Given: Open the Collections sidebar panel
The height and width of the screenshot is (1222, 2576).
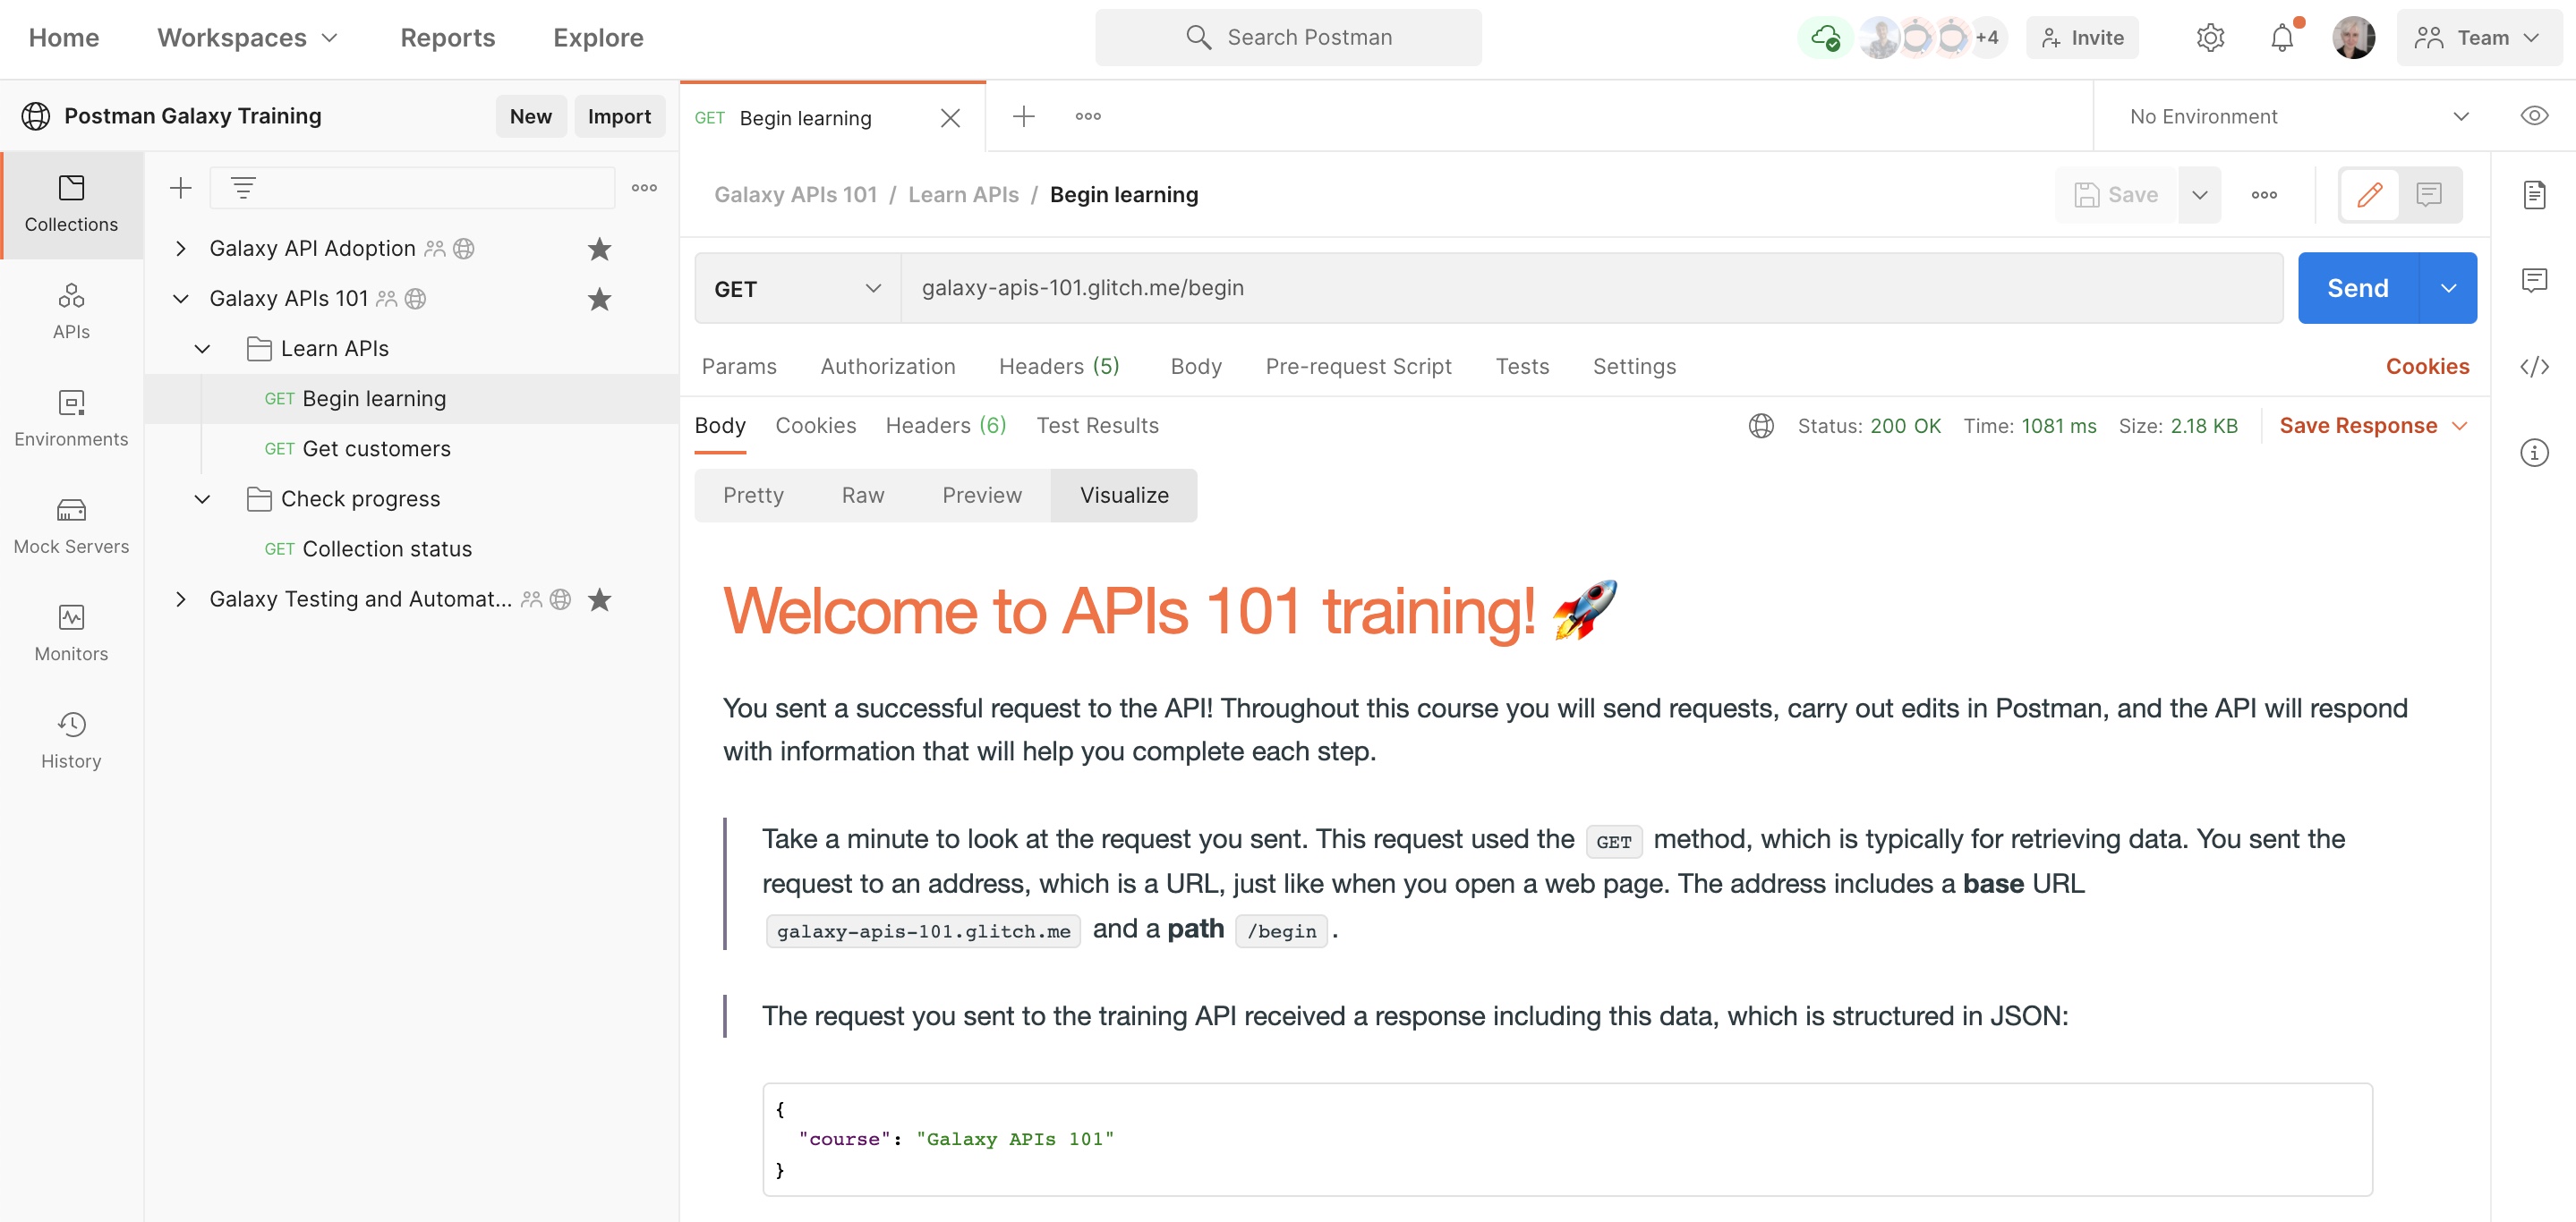Looking at the screenshot, I should 71,204.
